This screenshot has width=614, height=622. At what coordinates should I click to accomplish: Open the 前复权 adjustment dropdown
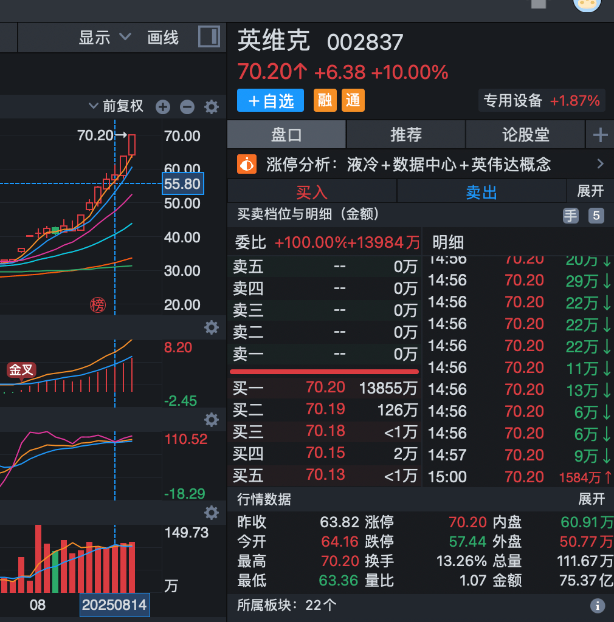coord(116,106)
